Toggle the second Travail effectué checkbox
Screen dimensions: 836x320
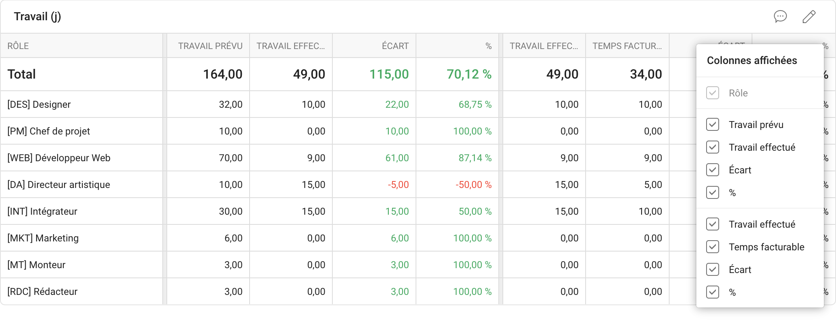(713, 224)
